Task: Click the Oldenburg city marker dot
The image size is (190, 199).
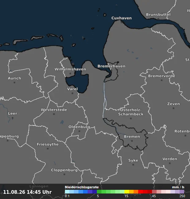Action: tap(79, 131)
